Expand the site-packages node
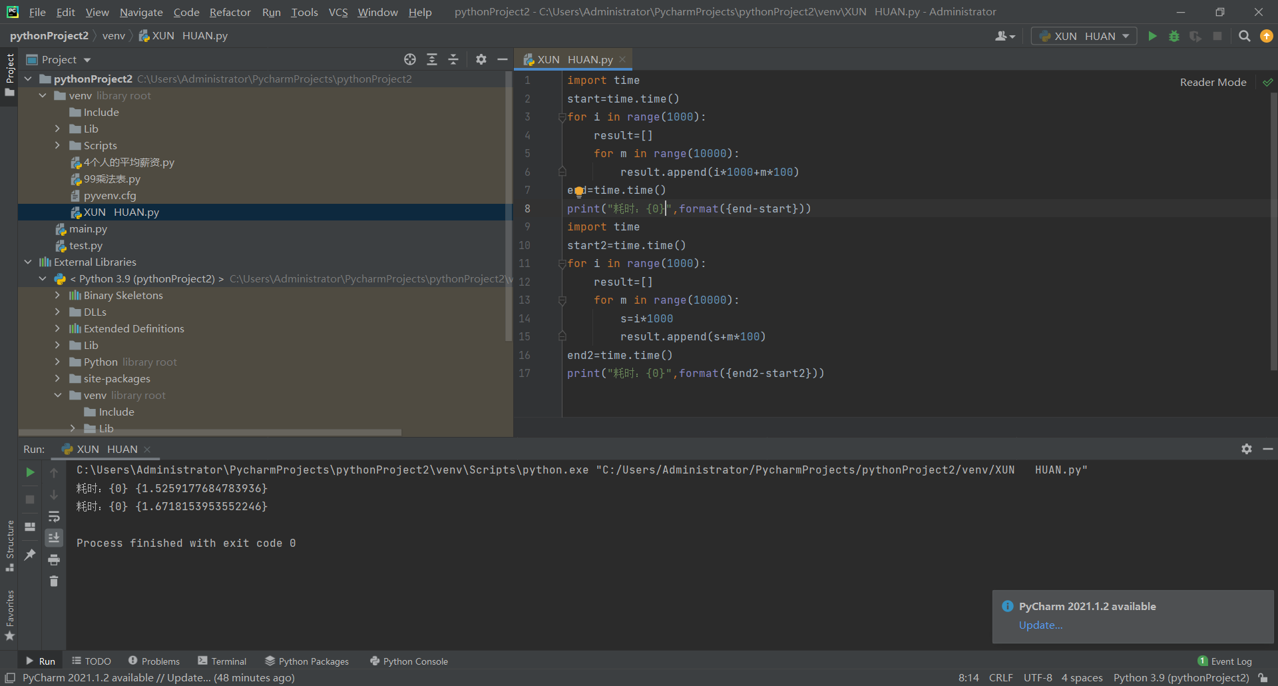1278x686 pixels. pyautogui.click(x=57, y=378)
